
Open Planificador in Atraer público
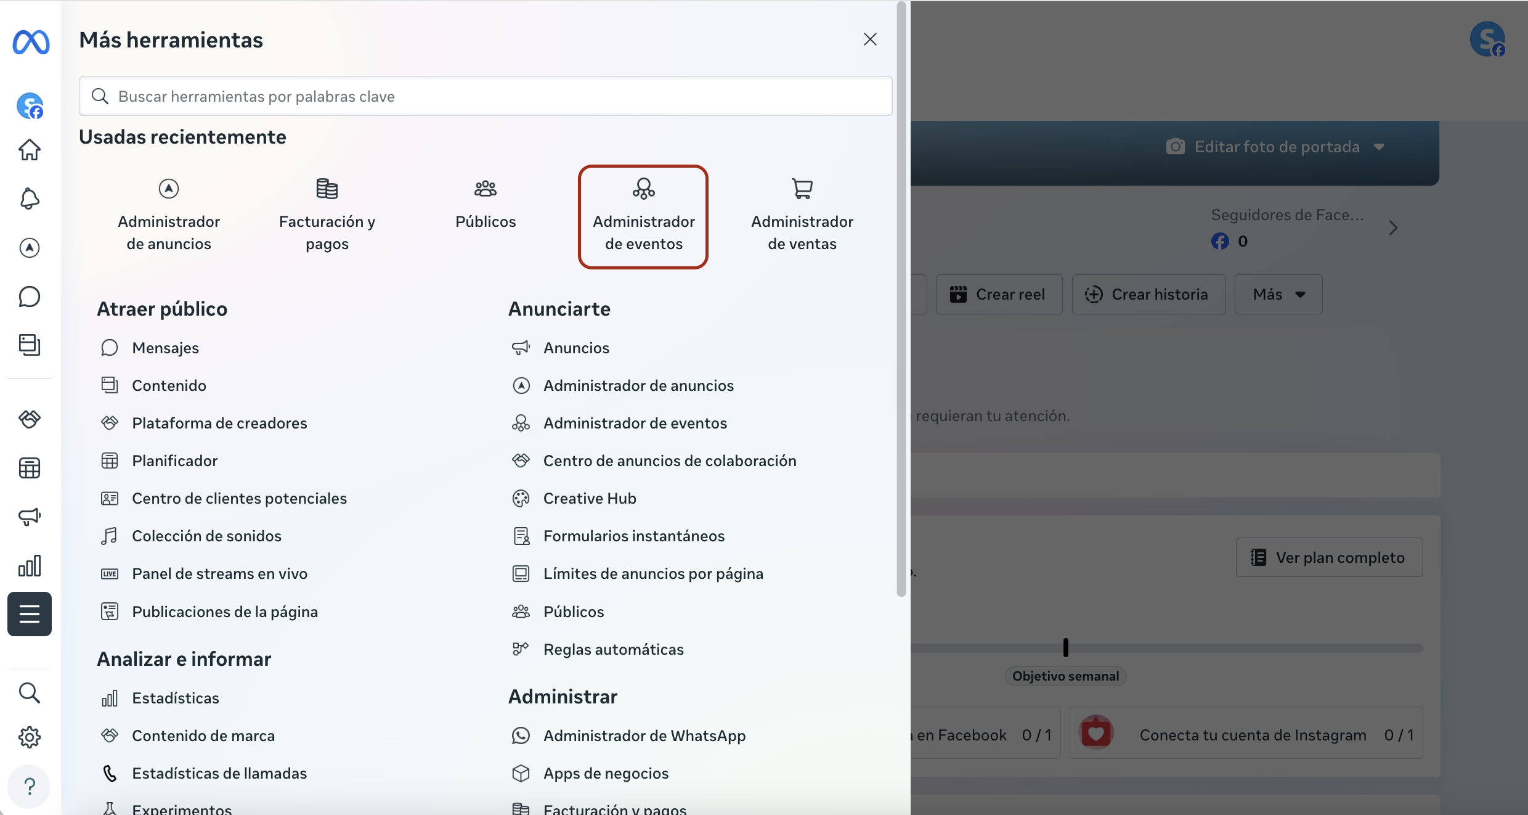pyautogui.click(x=174, y=461)
